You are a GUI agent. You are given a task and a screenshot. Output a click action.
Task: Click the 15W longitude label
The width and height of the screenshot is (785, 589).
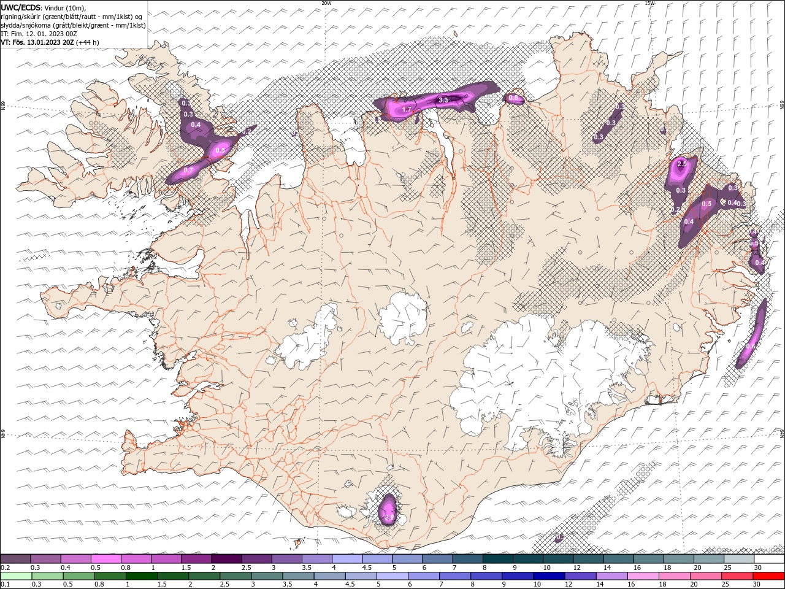649,3
